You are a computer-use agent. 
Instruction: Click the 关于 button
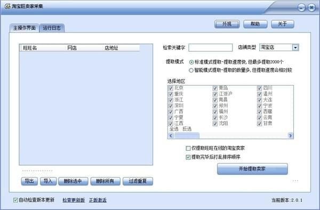[x=283, y=24]
